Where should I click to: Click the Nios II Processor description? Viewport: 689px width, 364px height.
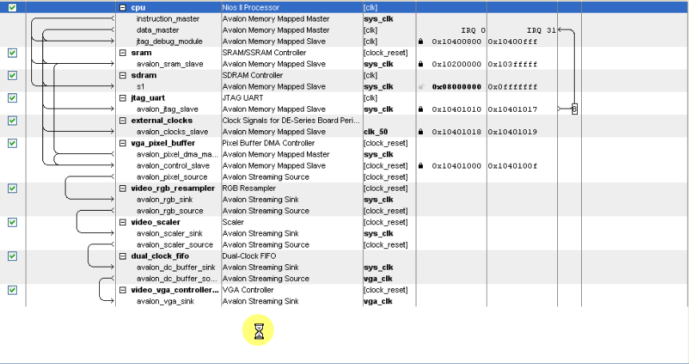250,7
